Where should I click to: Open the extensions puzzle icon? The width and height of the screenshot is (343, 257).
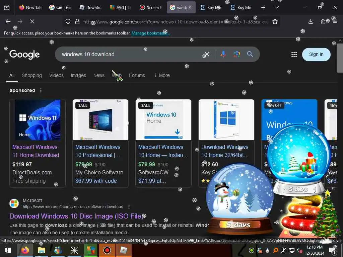click(323, 21)
